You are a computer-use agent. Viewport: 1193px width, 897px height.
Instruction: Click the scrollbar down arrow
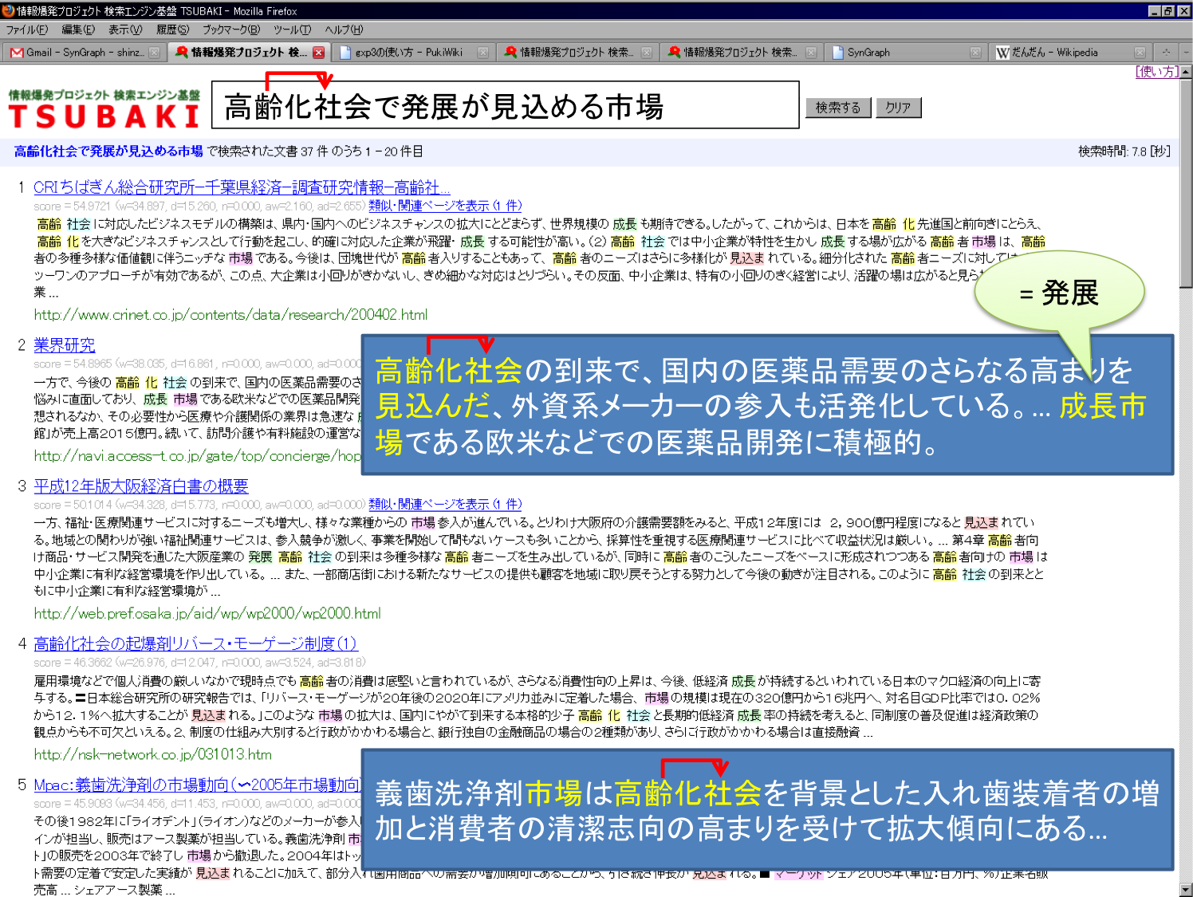click(x=1186, y=890)
